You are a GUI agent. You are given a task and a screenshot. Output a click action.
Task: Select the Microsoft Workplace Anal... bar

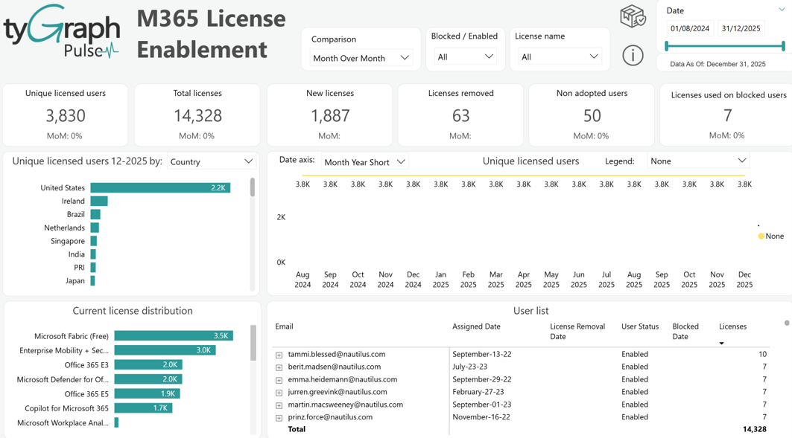tap(117, 422)
